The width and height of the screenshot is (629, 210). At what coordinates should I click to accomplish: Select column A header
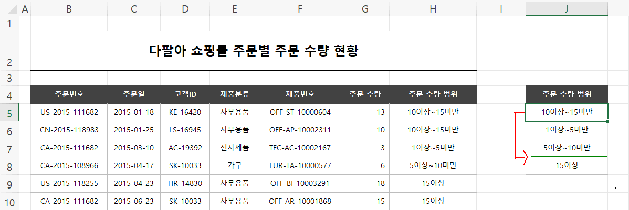coord(25,9)
